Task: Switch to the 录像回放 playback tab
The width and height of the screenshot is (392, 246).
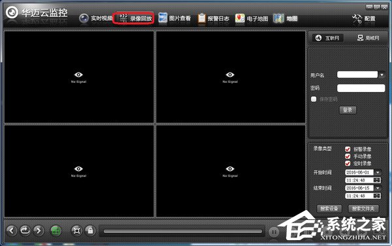Action: click(x=133, y=18)
